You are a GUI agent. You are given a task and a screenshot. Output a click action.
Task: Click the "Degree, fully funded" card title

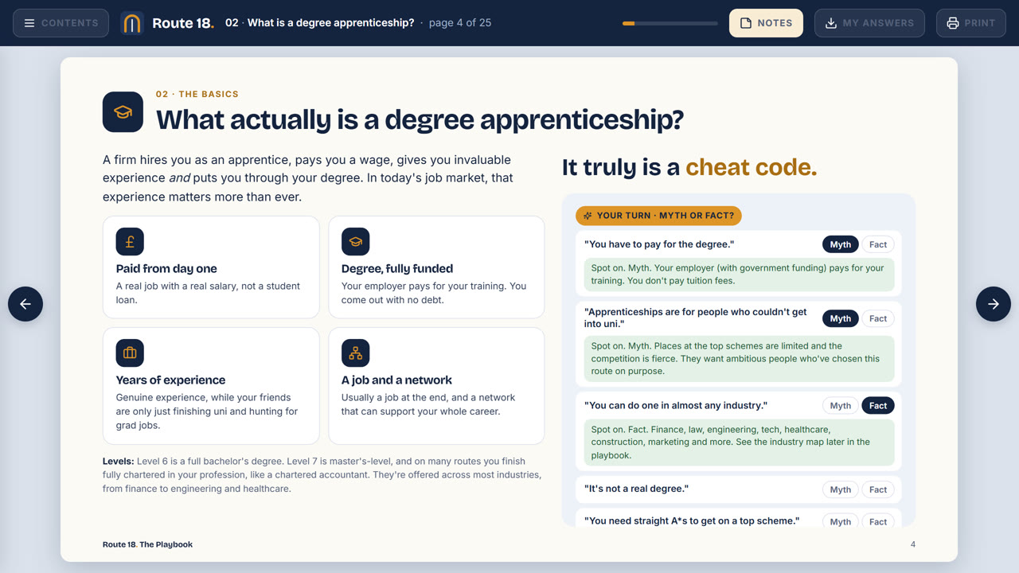click(397, 269)
